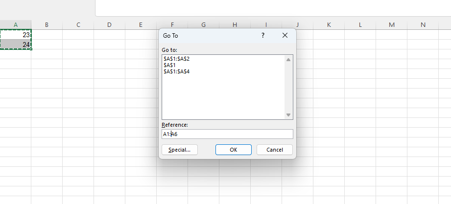Select column N header
This screenshot has width=451, height=204.
423,25
